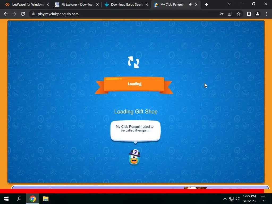The height and width of the screenshot is (204, 272).
Task: Open the network status tray icon
Action: (x=231, y=199)
